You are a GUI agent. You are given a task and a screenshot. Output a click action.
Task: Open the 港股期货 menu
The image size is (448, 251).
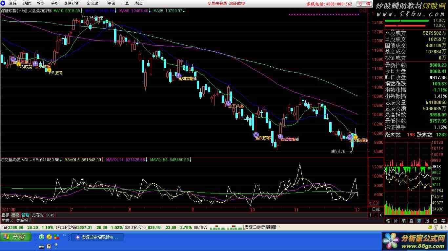(71, 4)
